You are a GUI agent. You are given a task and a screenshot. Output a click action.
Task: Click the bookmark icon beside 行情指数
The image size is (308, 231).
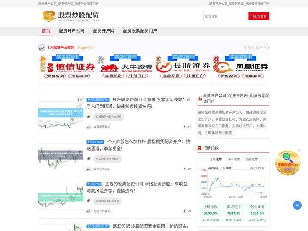200,148
